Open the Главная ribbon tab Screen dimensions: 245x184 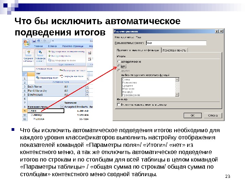38,46
